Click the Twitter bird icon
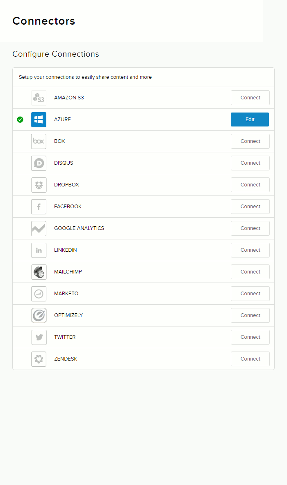Screen dimensions: 287x485 (x=39, y=337)
